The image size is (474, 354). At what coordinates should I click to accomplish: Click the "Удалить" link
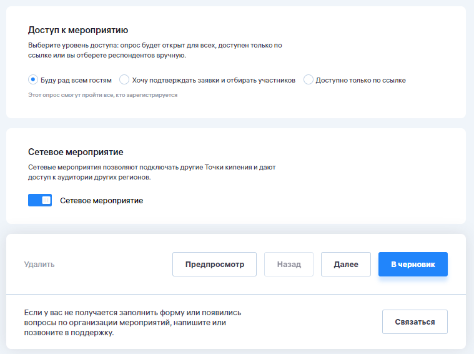(39, 264)
